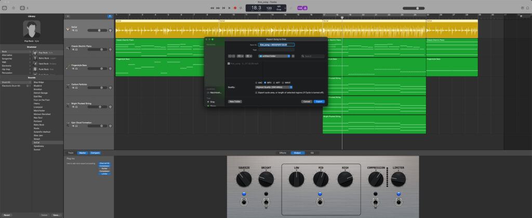Select the WAVE format radio button
Image resolution: width=532 pixels, height=218 pixels.
pyautogui.click(x=284, y=82)
